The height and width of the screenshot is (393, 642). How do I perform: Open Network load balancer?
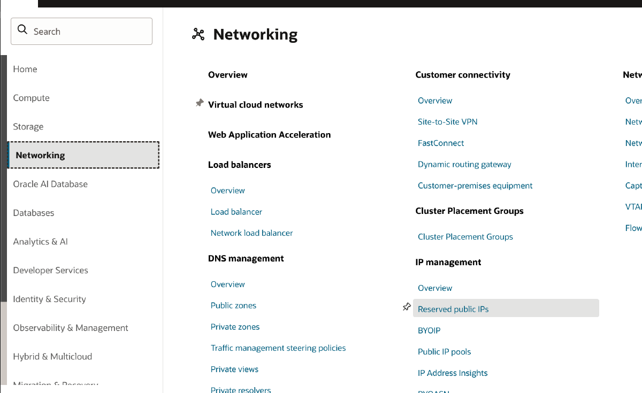point(252,233)
